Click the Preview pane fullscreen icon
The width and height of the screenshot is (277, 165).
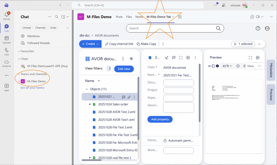(250, 57)
